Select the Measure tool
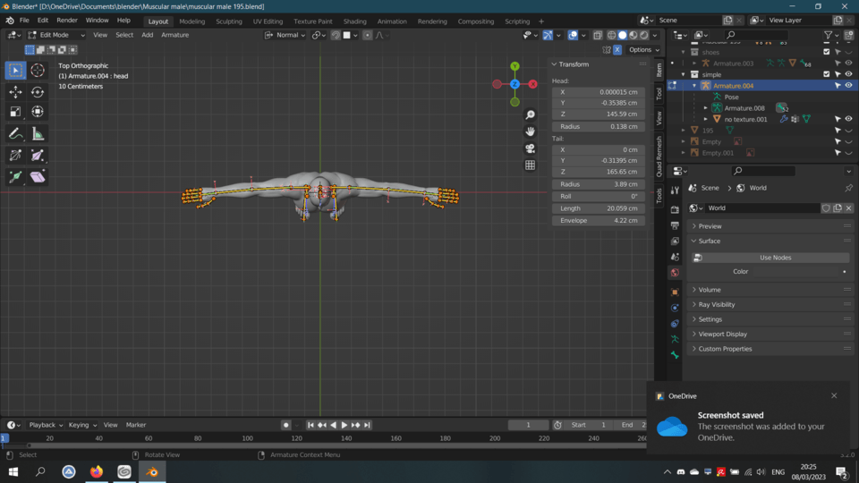The width and height of the screenshot is (859, 483). coord(38,133)
